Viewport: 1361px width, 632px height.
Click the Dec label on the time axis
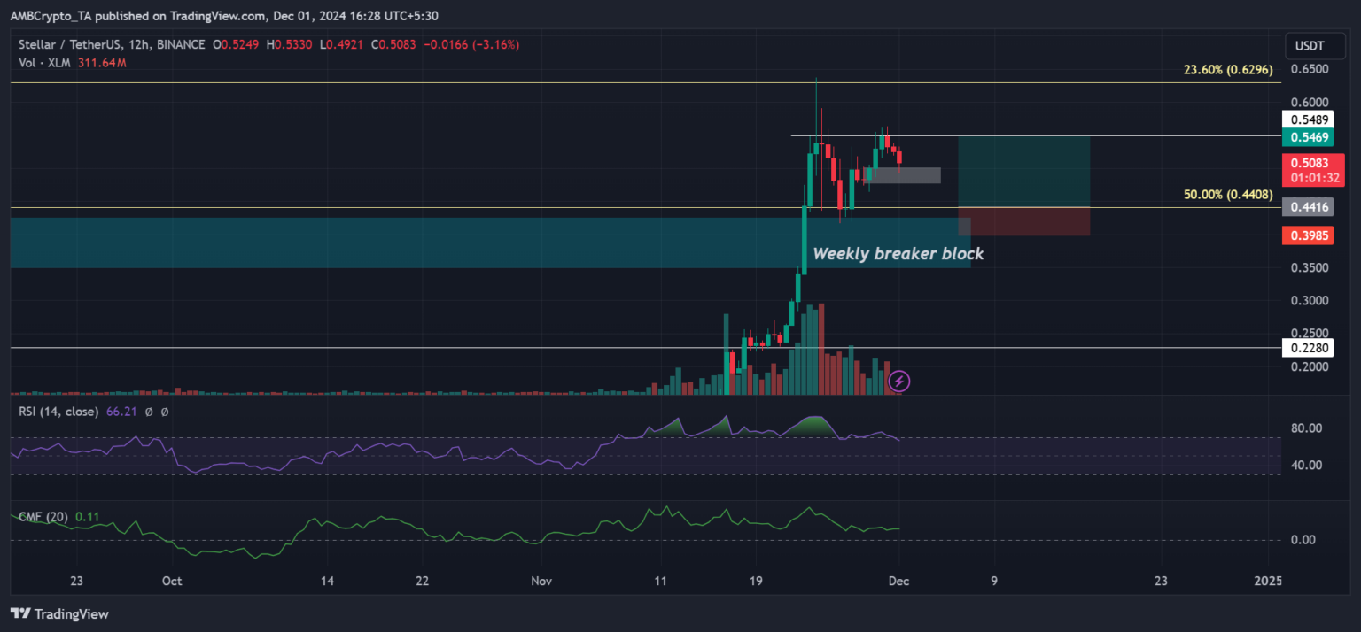coord(898,581)
